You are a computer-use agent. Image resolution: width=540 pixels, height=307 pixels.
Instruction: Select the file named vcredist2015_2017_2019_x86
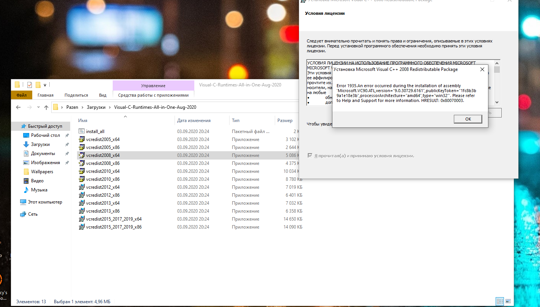tap(114, 227)
